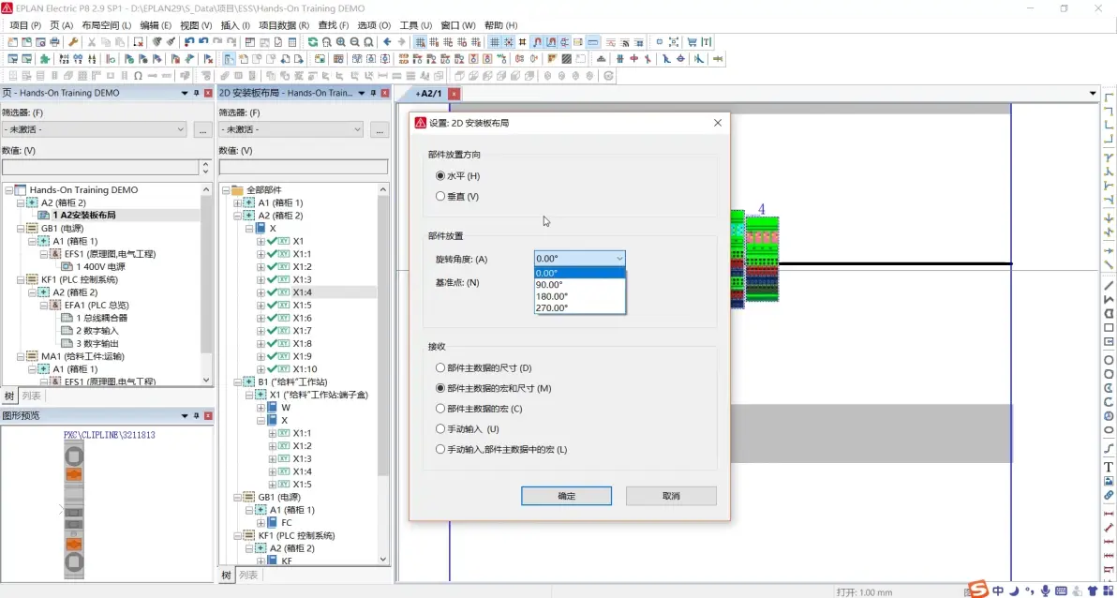This screenshot has height=598, width=1117.
Task: Click the wrench settings icon
Action: 72,42
